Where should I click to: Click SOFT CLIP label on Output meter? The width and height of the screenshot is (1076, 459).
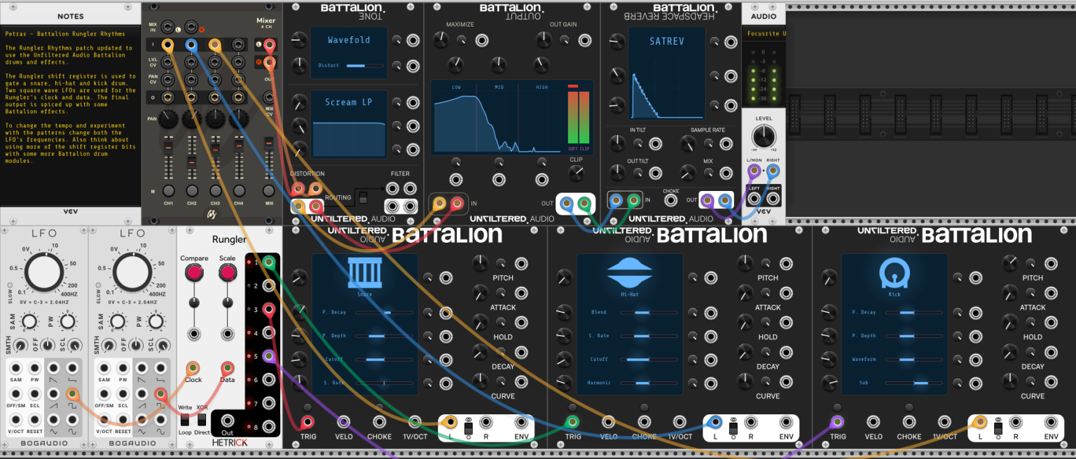579,148
